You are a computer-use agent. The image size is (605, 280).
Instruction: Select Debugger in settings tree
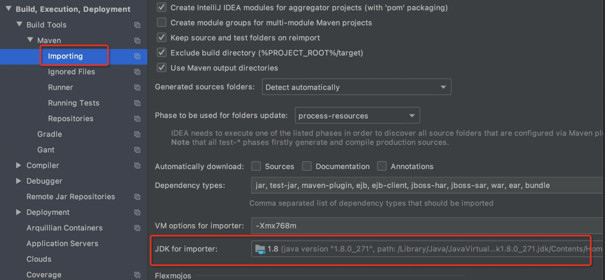pyautogui.click(x=44, y=181)
